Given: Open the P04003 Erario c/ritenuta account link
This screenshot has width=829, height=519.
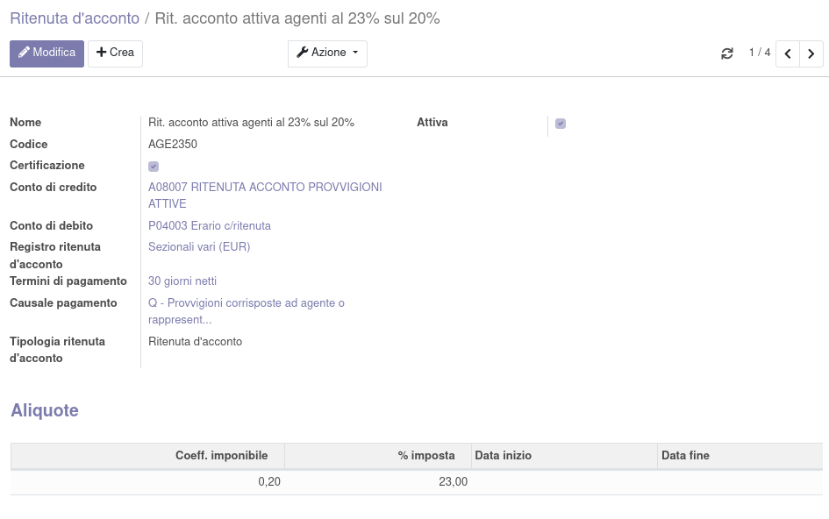Looking at the screenshot, I should click(x=209, y=226).
